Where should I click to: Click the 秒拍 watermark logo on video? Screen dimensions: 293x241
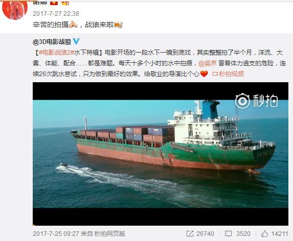(x=256, y=101)
